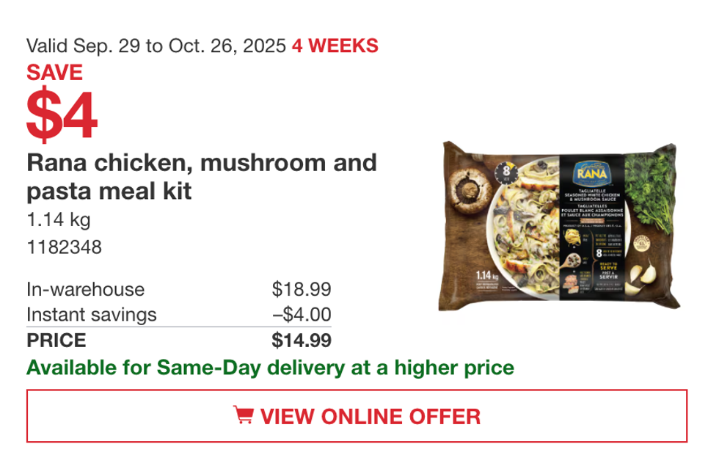Select the Rana pasta kit product image
Viewport: 719px width, 466px height.
[558, 220]
